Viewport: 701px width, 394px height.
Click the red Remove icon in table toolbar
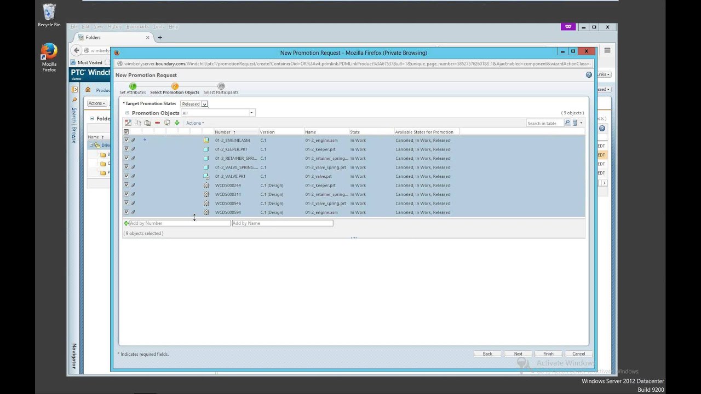[x=157, y=123]
